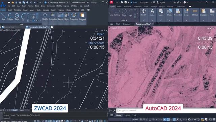This screenshot has width=216, height=122.
Task: Click the customize wrench icon by AutoCAD command line
Action: [x=114, y=110]
